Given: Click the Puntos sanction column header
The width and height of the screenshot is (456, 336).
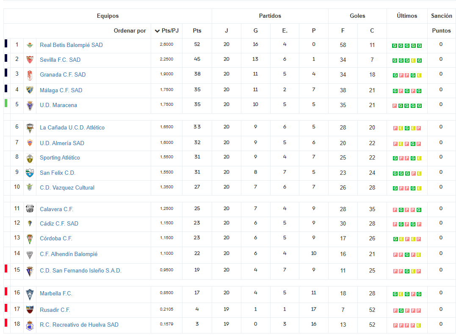Looking at the screenshot, I should point(442,30).
